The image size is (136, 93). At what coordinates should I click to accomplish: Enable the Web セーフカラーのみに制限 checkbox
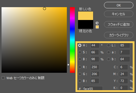3,78
